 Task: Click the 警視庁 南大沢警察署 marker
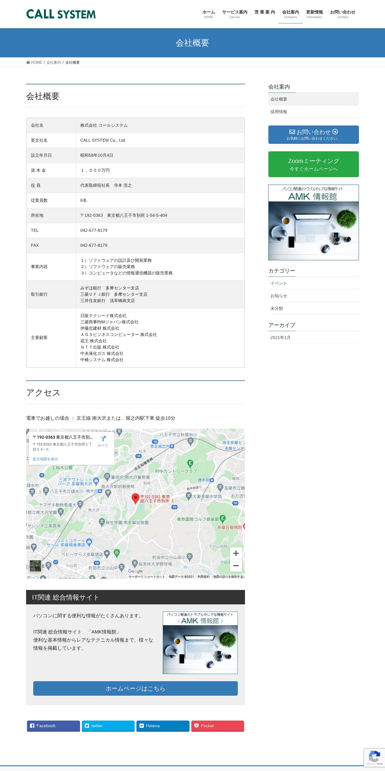pos(107,476)
